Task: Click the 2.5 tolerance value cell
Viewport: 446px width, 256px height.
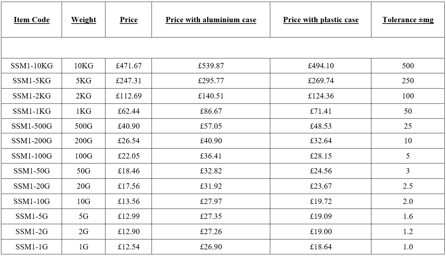Action: (x=408, y=186)
